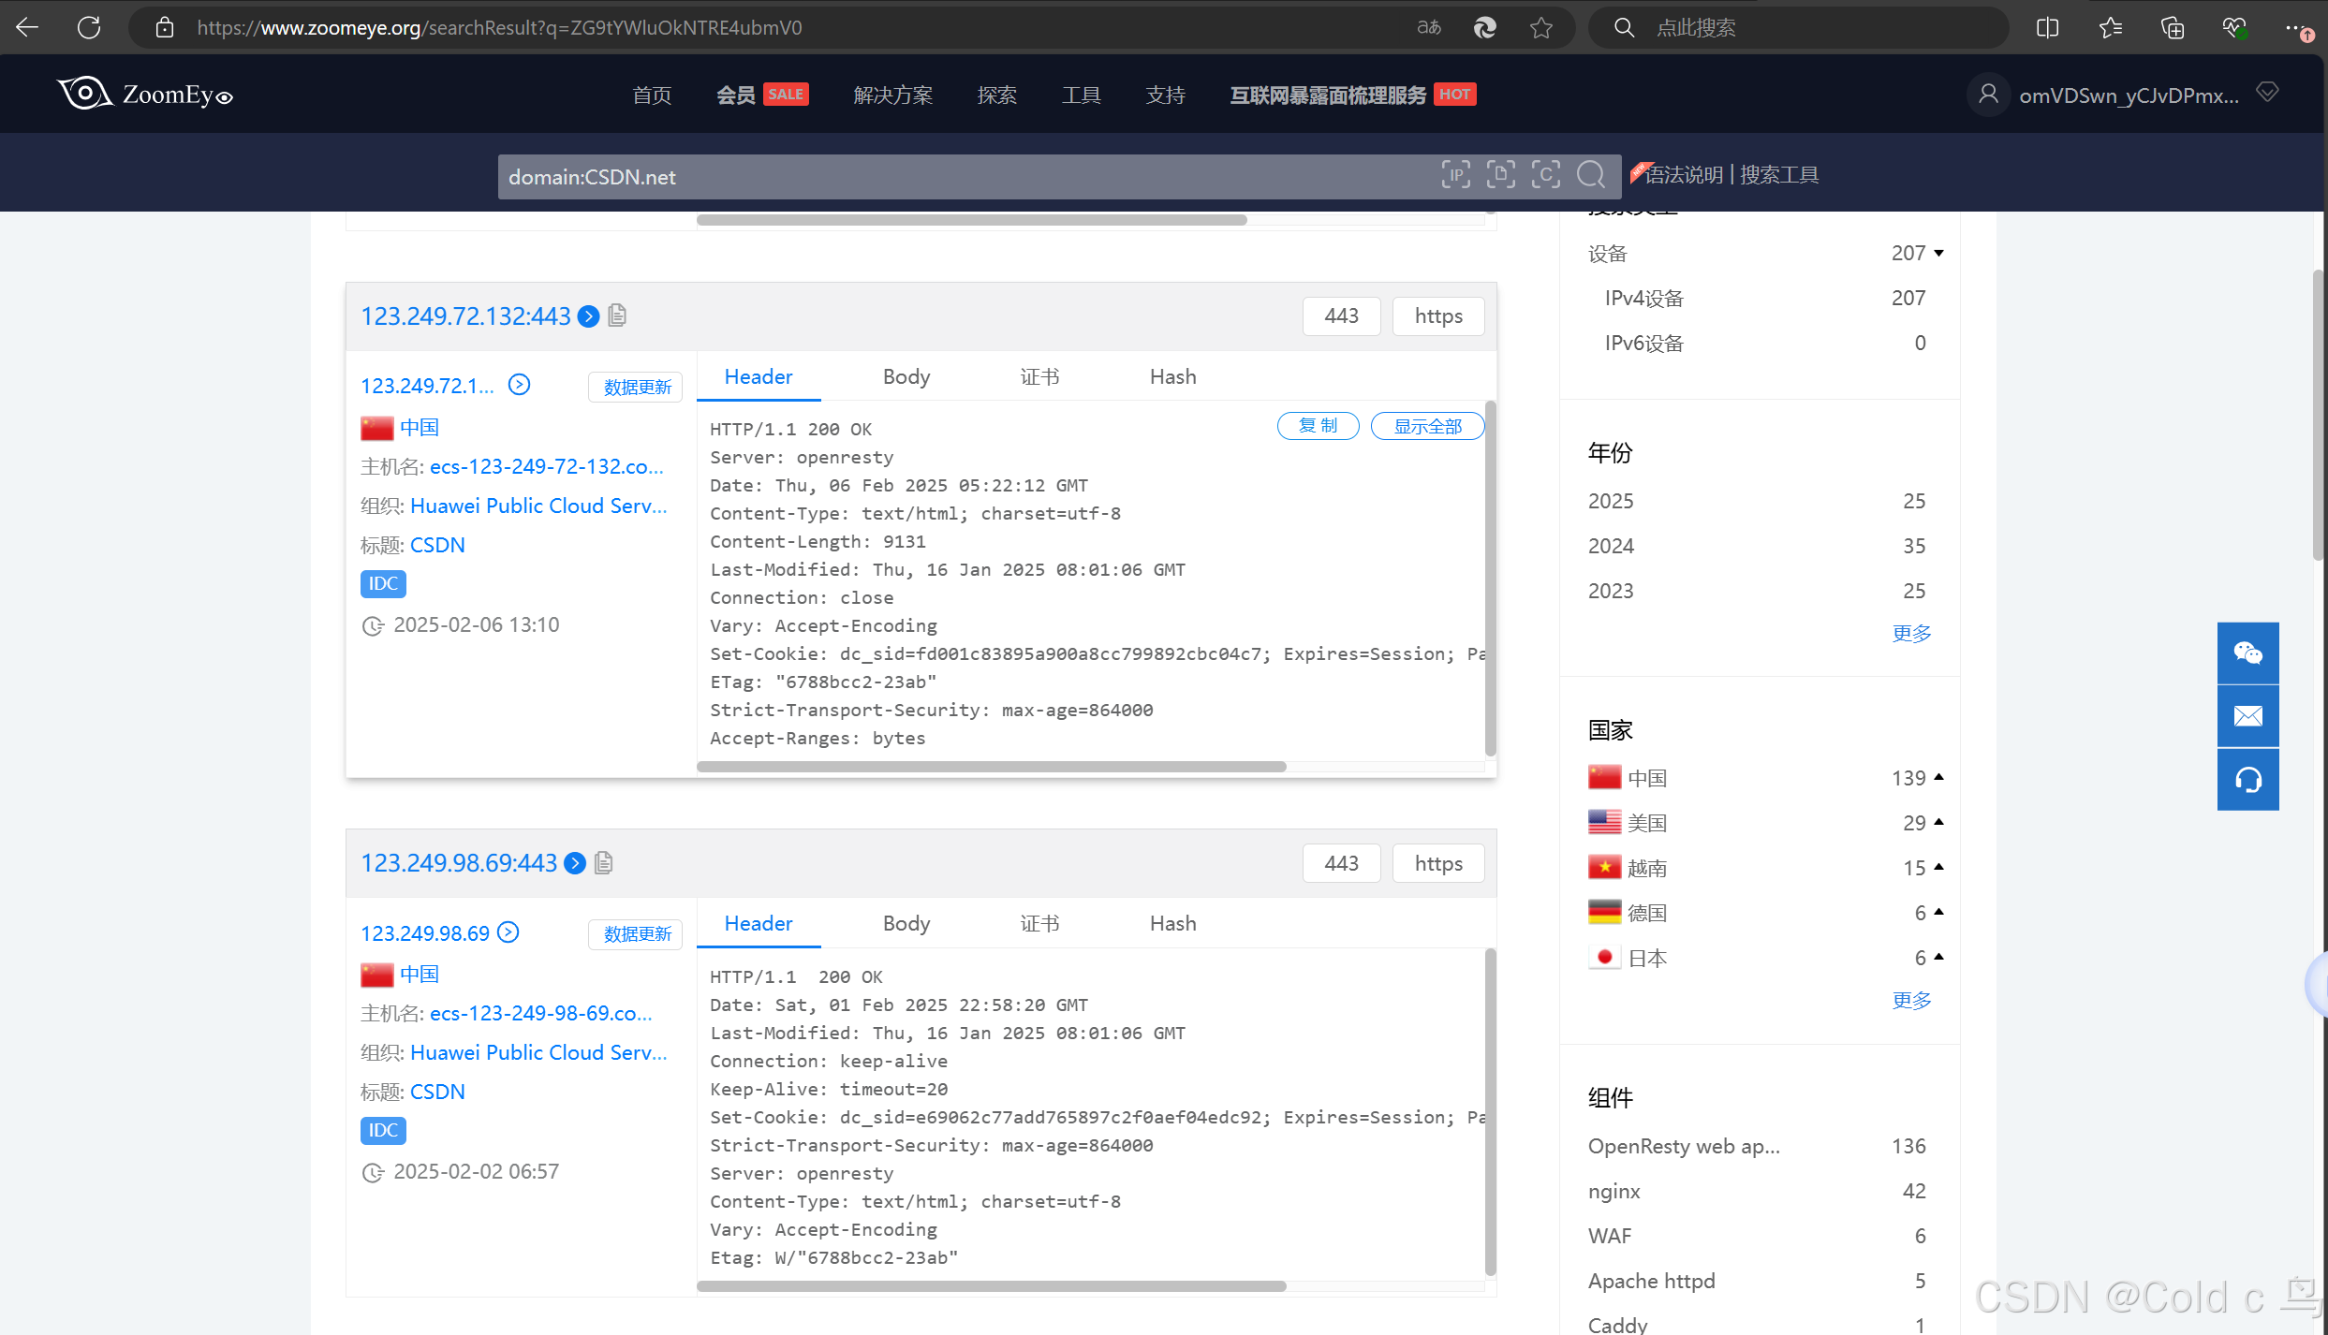This screenshot has height=1335, width=2328.
Task: Click the search magnifier icon in ZoomEye search bar
Action: tap(1590, 175)
